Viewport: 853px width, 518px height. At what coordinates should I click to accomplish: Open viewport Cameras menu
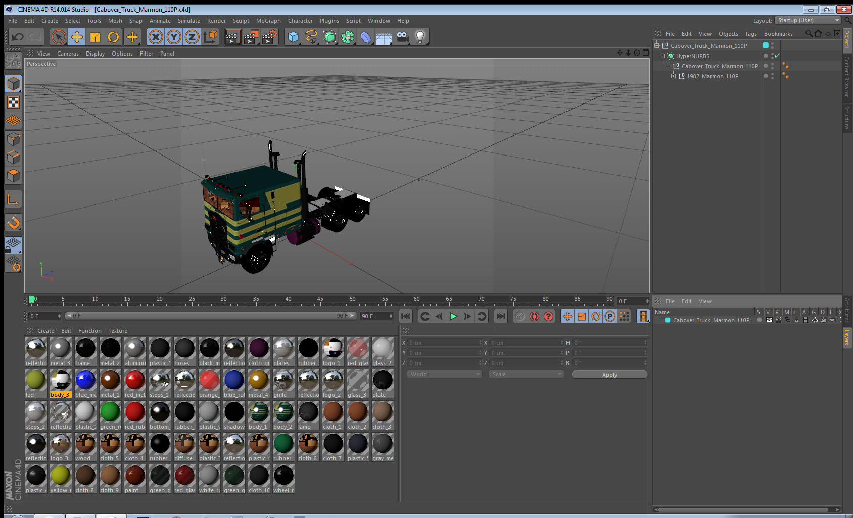coord(68,54)
